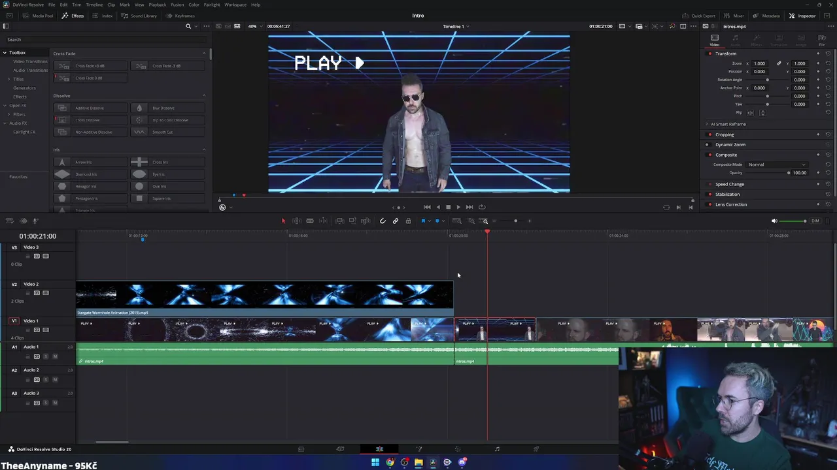This screenshot has height=470, width=837.
Task: Click the Windows Start button
Action: [x=375, y=463]
